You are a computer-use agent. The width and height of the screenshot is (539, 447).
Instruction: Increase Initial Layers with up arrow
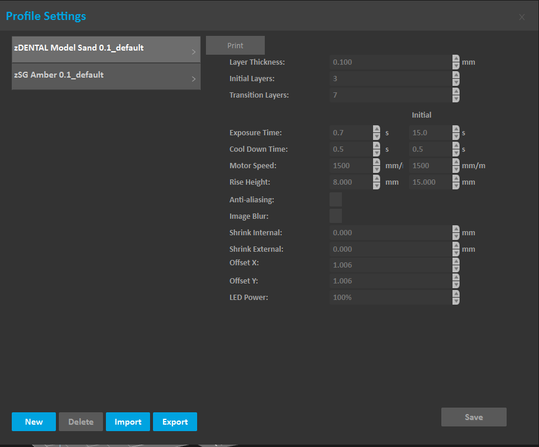point(456,75)
